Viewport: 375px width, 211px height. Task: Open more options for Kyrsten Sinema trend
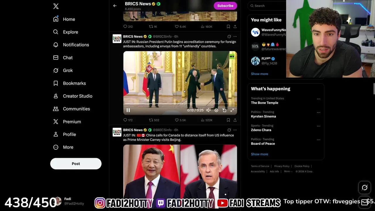pos(318,113)
